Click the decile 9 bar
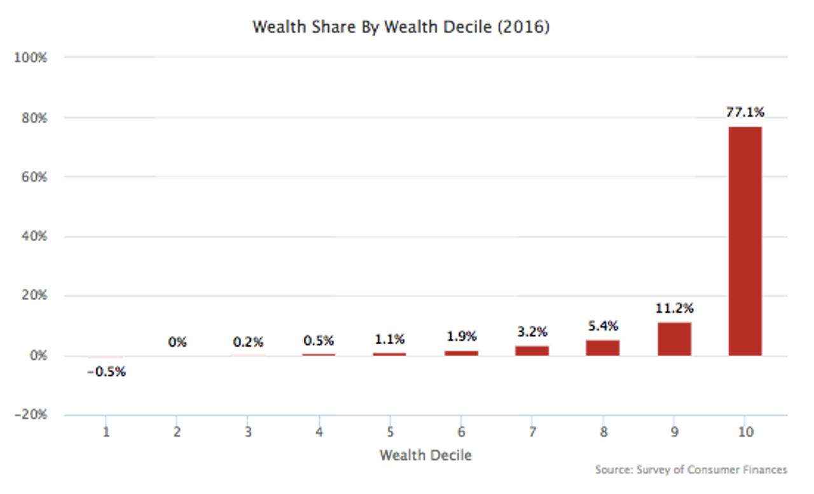This screenshot has height=494, width=814. tap(674, 339)
